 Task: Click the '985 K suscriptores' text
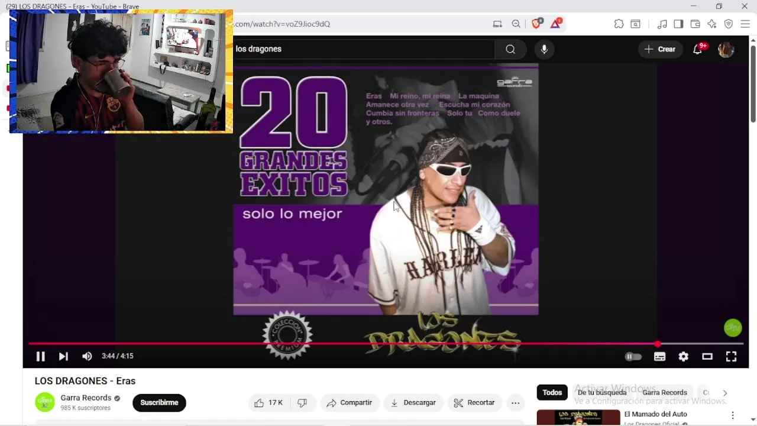86,408
